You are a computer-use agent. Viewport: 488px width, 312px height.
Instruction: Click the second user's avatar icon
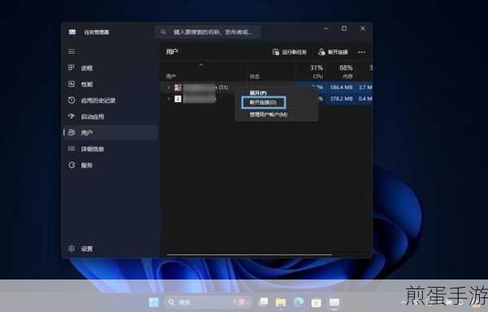point(177,99)
